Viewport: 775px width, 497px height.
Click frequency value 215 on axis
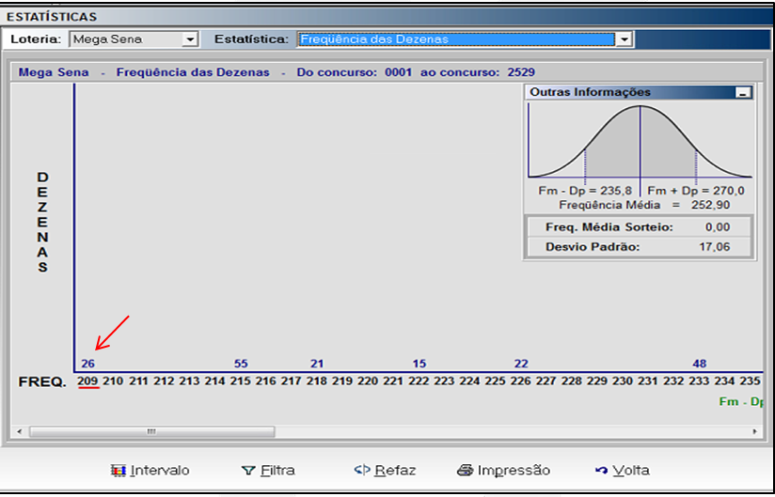(241, 381)
